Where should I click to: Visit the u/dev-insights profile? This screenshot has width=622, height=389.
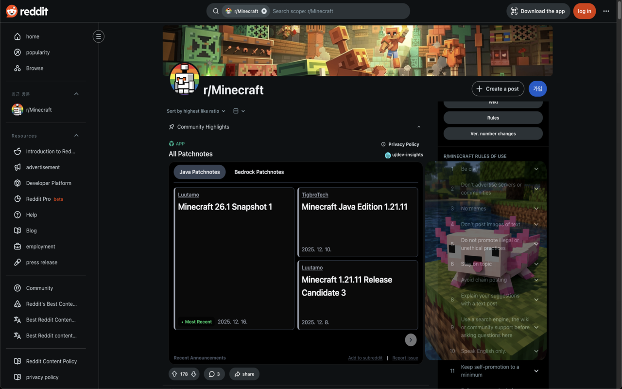click(404, 155)
